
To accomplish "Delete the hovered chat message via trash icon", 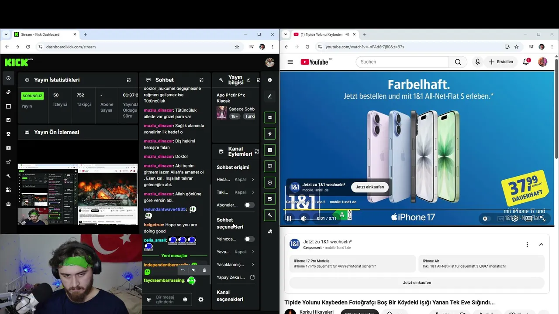I will click(204, 270).
